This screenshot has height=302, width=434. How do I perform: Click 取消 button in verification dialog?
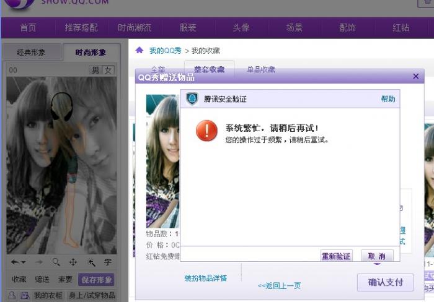click(377, 256)
